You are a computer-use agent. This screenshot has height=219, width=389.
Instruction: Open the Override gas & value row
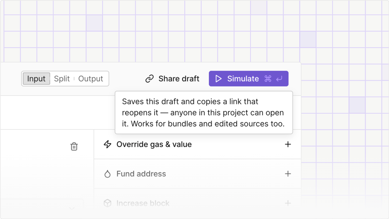pyautogui.click(x=197, y=144)
